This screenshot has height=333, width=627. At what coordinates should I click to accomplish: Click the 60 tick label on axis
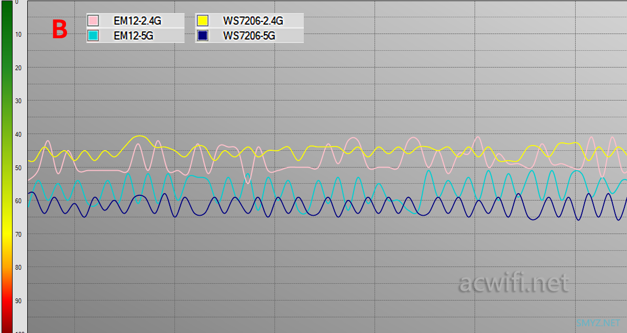coord(19,201)
